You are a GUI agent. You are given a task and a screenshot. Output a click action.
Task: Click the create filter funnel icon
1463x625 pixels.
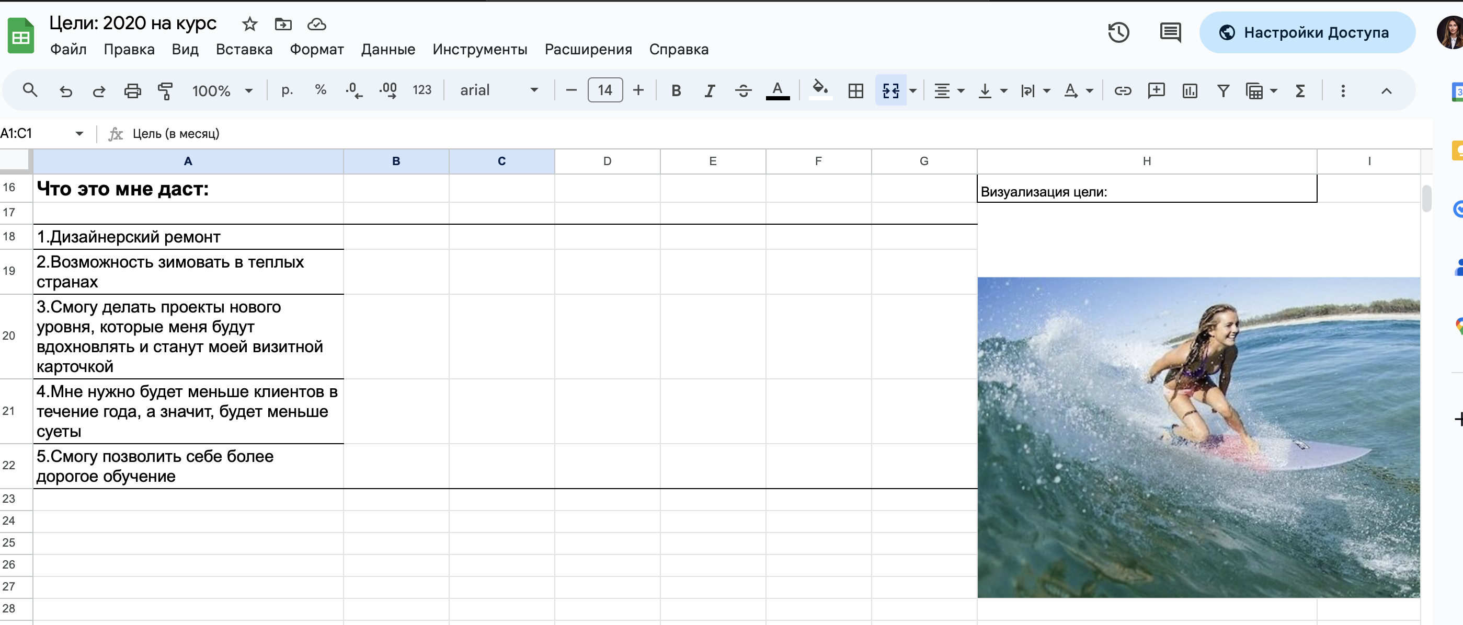pos(1223,91)
